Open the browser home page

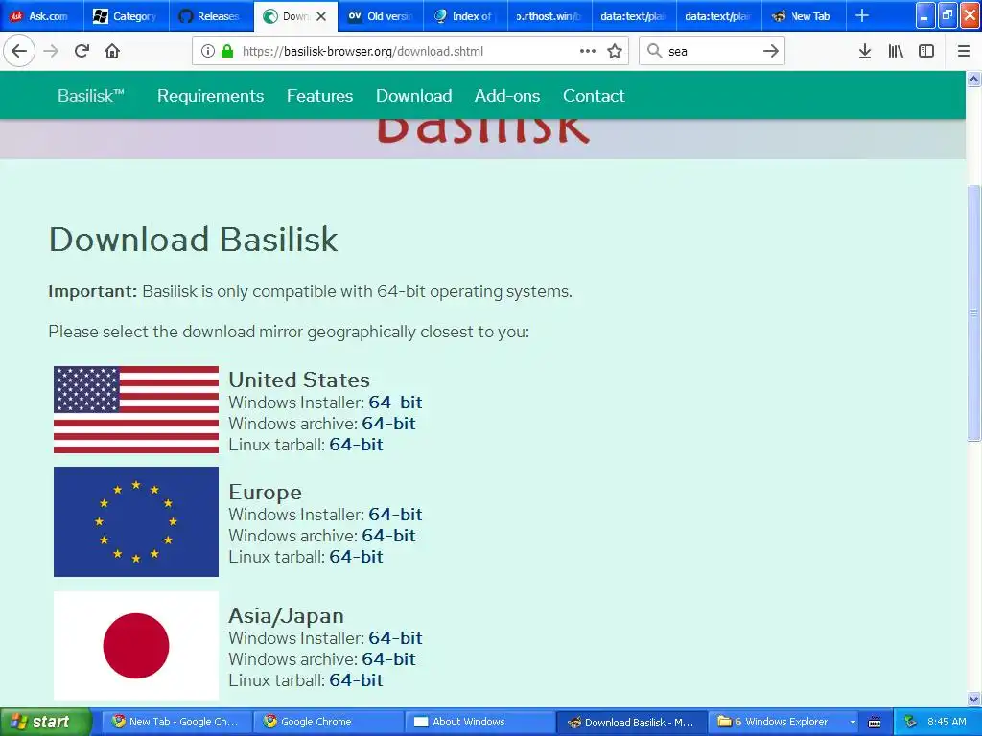tap(112, 51)
